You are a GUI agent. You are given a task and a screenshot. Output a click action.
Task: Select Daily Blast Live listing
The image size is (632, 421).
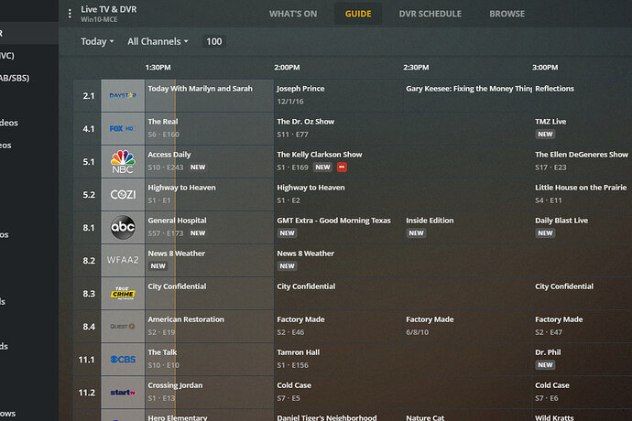point(583,228)
